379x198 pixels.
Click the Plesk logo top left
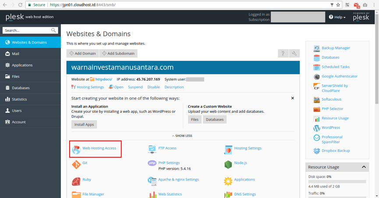pyautogui.click(x=15, y=17)
